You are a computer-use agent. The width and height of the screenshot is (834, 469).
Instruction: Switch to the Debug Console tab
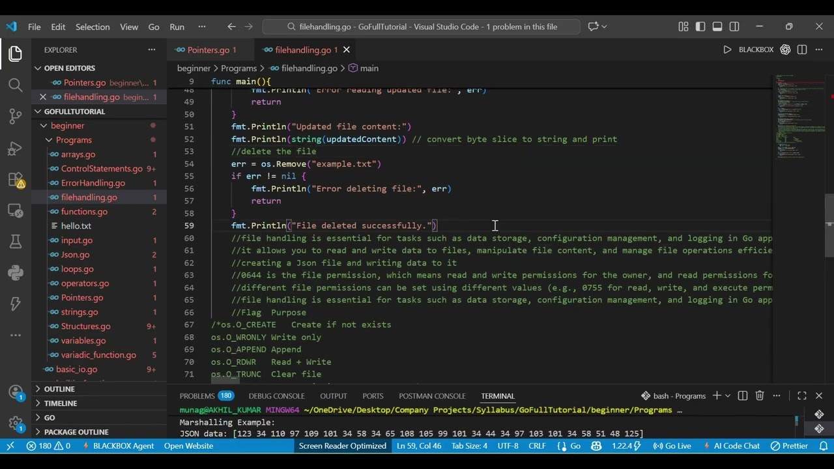pyautogui.click(x=276, y=395)
